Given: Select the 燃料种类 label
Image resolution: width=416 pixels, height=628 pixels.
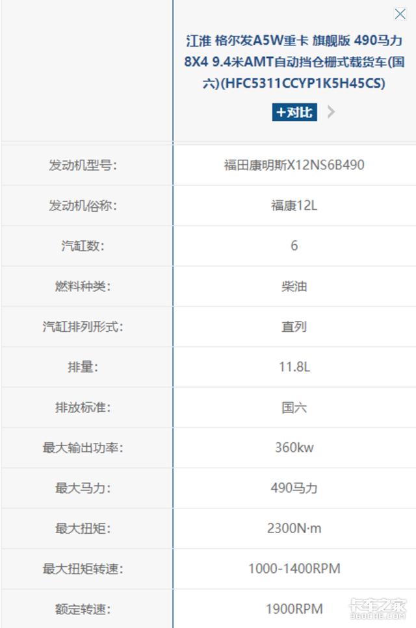Looking at the screenshot, I should [83, 286].
